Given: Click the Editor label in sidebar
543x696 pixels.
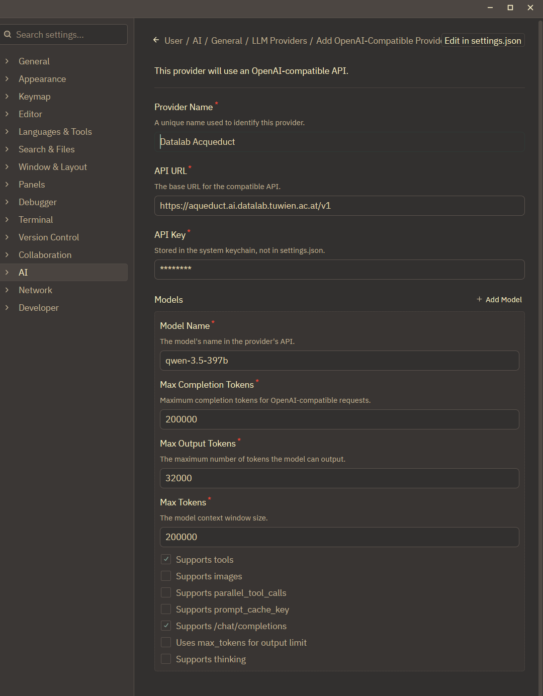Looking at the screenshot, I should pos(30,114).
